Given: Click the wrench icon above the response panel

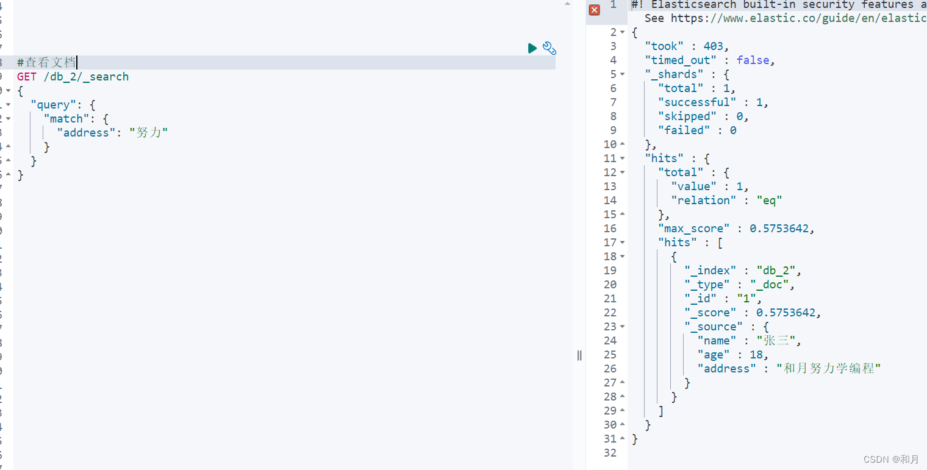Looking at the screenshot, I should (549, 48).
